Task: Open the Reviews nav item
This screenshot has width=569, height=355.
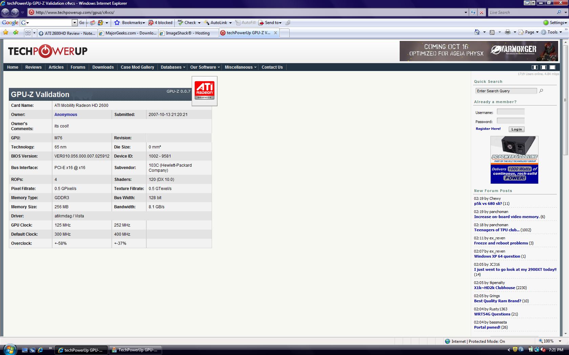Action: (34, 67)
